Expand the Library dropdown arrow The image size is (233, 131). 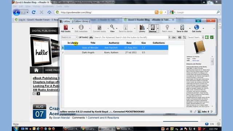147,28
